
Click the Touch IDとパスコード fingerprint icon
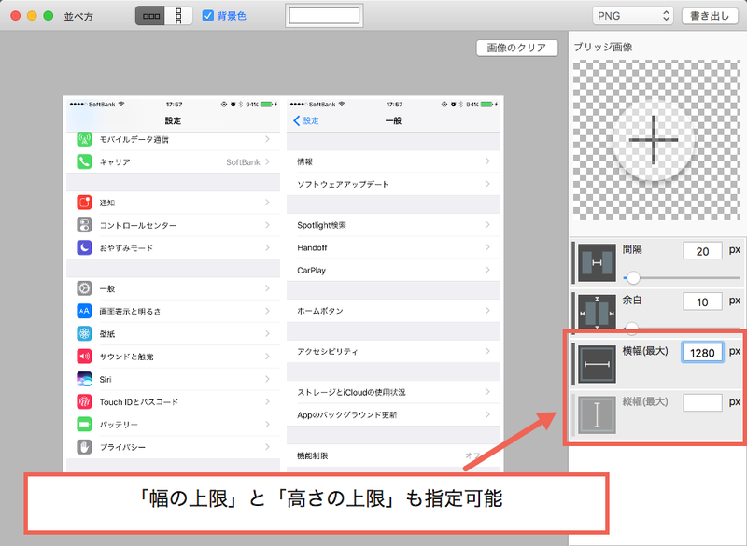pyautogui.click(x=84, y=401)
